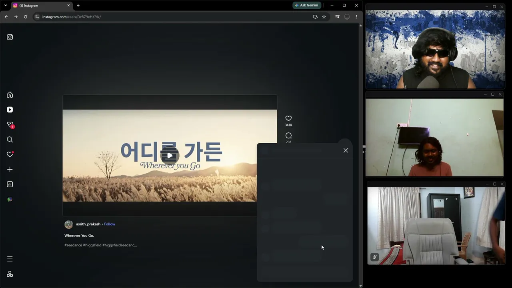Open the Instagram logo home link
This screenshot has height=288, width=512.
[x=10, y=37]
